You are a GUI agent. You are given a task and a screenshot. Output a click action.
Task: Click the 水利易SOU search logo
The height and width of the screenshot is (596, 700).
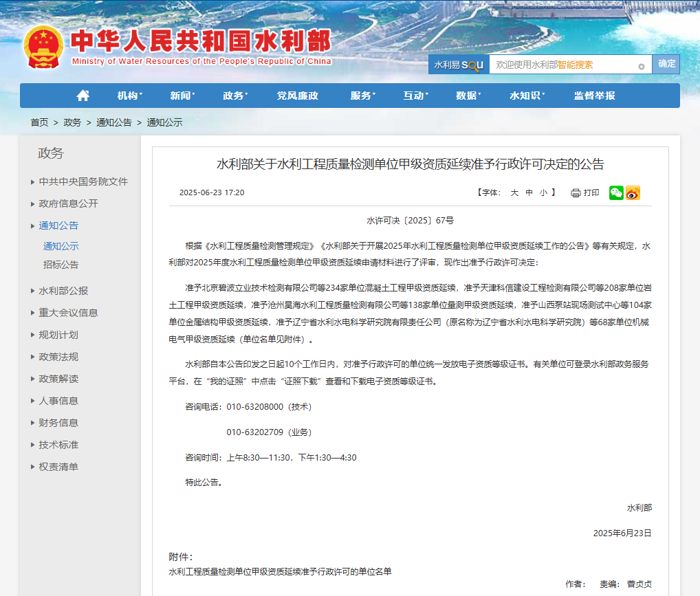[x=459, y=65]
